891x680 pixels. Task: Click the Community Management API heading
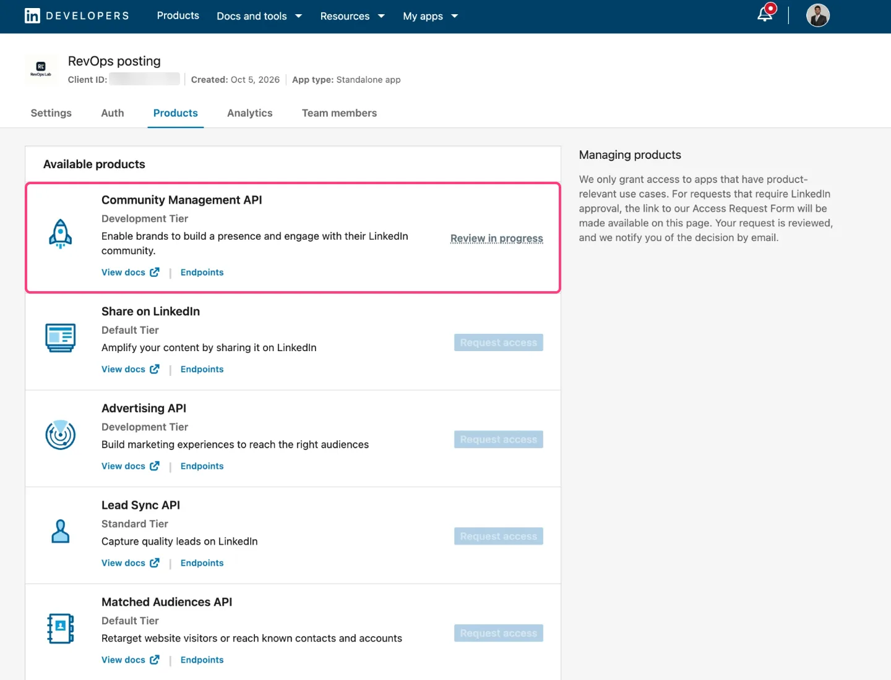182,200
